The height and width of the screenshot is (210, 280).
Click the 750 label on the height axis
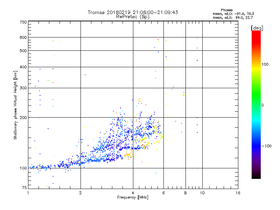pyautogui.click(x=23, y=22)
